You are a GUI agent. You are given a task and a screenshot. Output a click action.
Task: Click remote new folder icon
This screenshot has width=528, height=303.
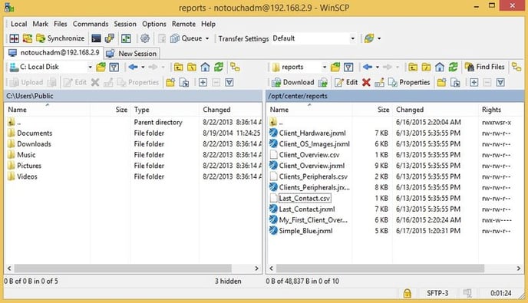[442, 83]
